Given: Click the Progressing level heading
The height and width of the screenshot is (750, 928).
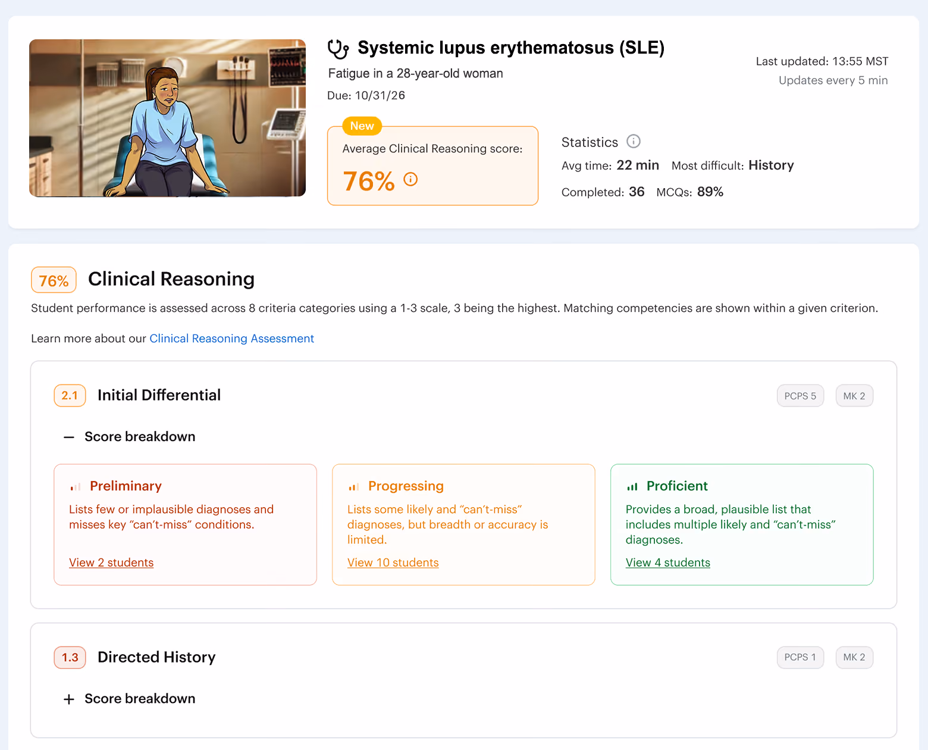Looking at the screenshot, I should 406,486.
